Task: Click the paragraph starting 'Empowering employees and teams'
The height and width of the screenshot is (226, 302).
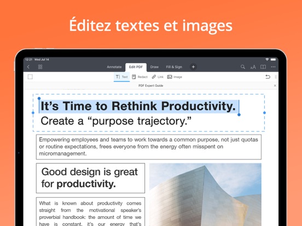Action: (x=148, y=147)
